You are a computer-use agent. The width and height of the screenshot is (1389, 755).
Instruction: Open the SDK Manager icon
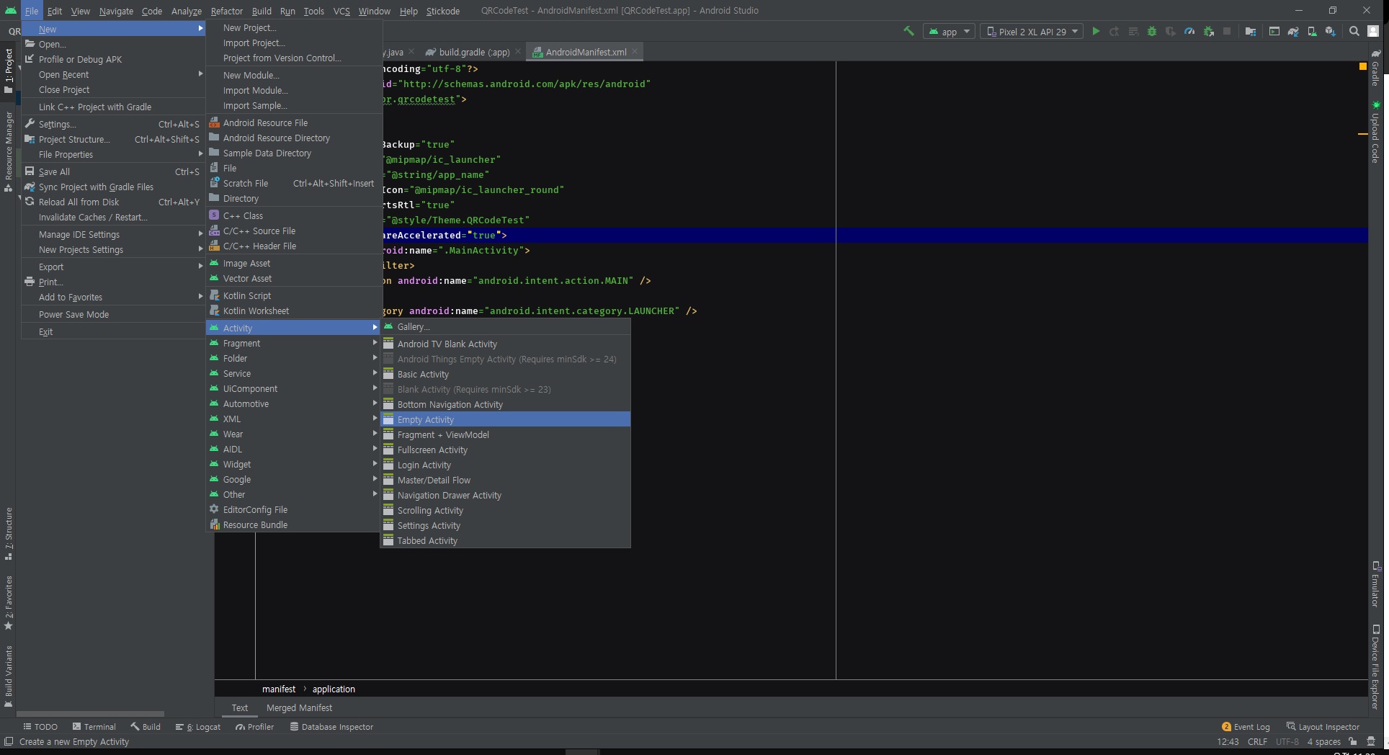1330,31
